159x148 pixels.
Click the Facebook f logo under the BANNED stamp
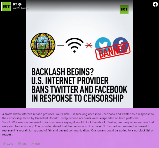coord(121,43)
